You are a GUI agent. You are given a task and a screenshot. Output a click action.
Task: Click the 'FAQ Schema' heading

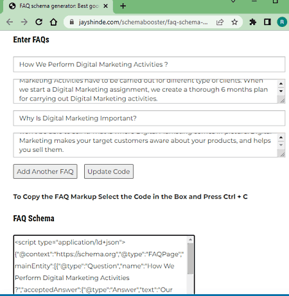[34, 218]
